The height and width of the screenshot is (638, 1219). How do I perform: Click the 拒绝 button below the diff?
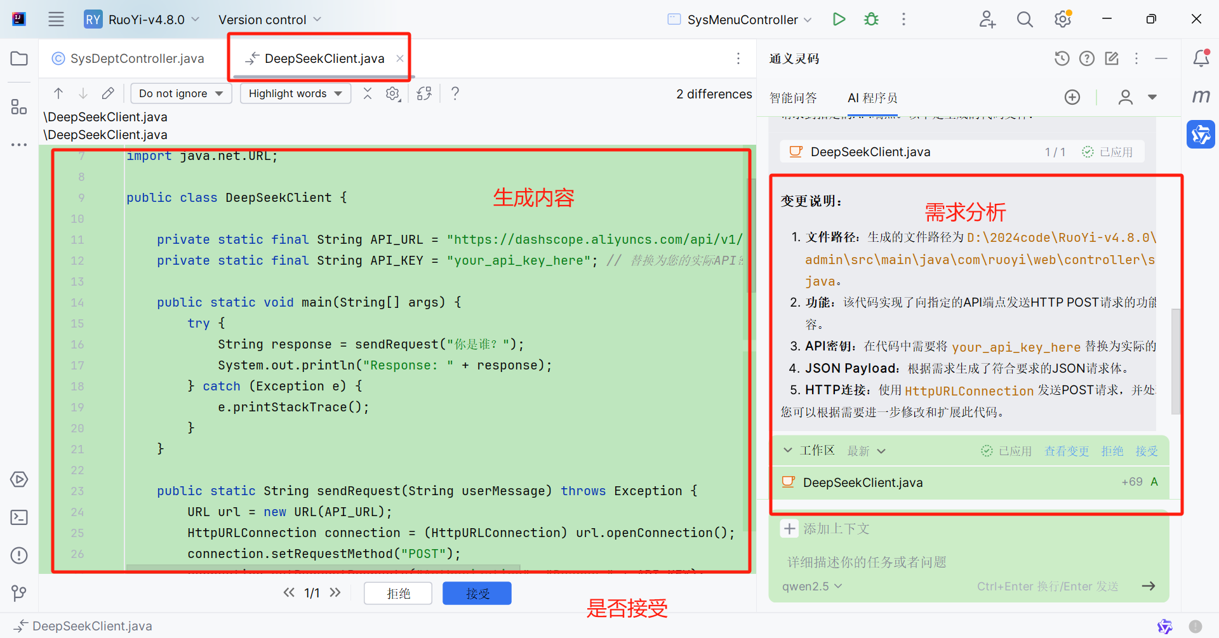(x=398, y=593)
